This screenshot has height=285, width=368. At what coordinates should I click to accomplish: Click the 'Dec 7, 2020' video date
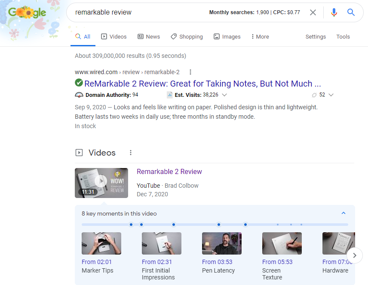[x=152, y=194]
